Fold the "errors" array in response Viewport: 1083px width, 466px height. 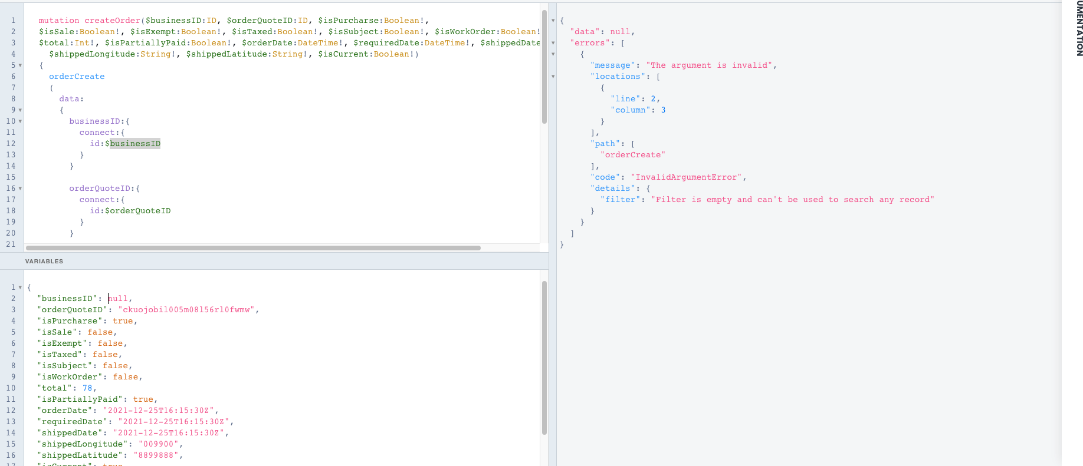[553, 43]
